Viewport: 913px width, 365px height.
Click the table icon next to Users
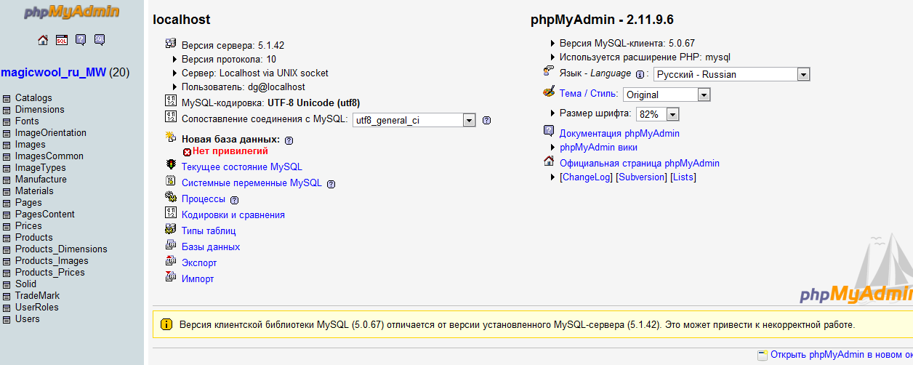tap(7, 319)
